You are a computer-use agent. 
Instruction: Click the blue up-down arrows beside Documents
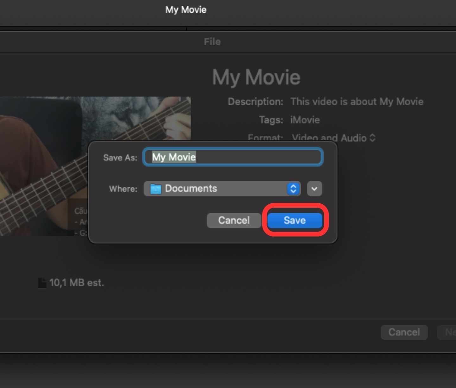tap(294, 189)
